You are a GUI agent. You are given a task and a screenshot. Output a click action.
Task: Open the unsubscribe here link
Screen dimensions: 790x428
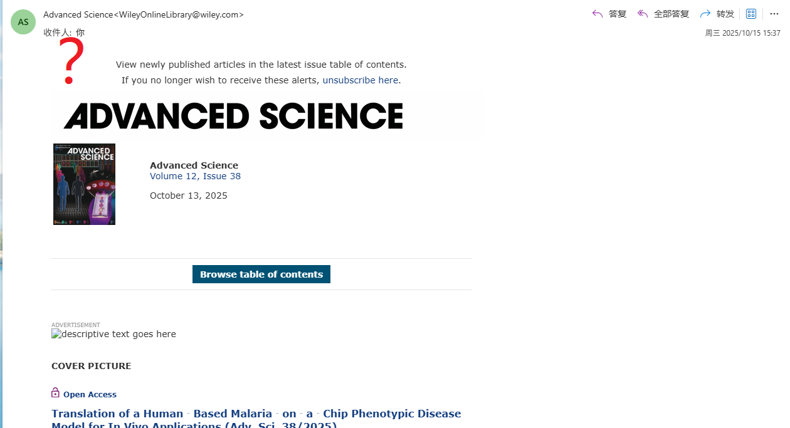361,80
